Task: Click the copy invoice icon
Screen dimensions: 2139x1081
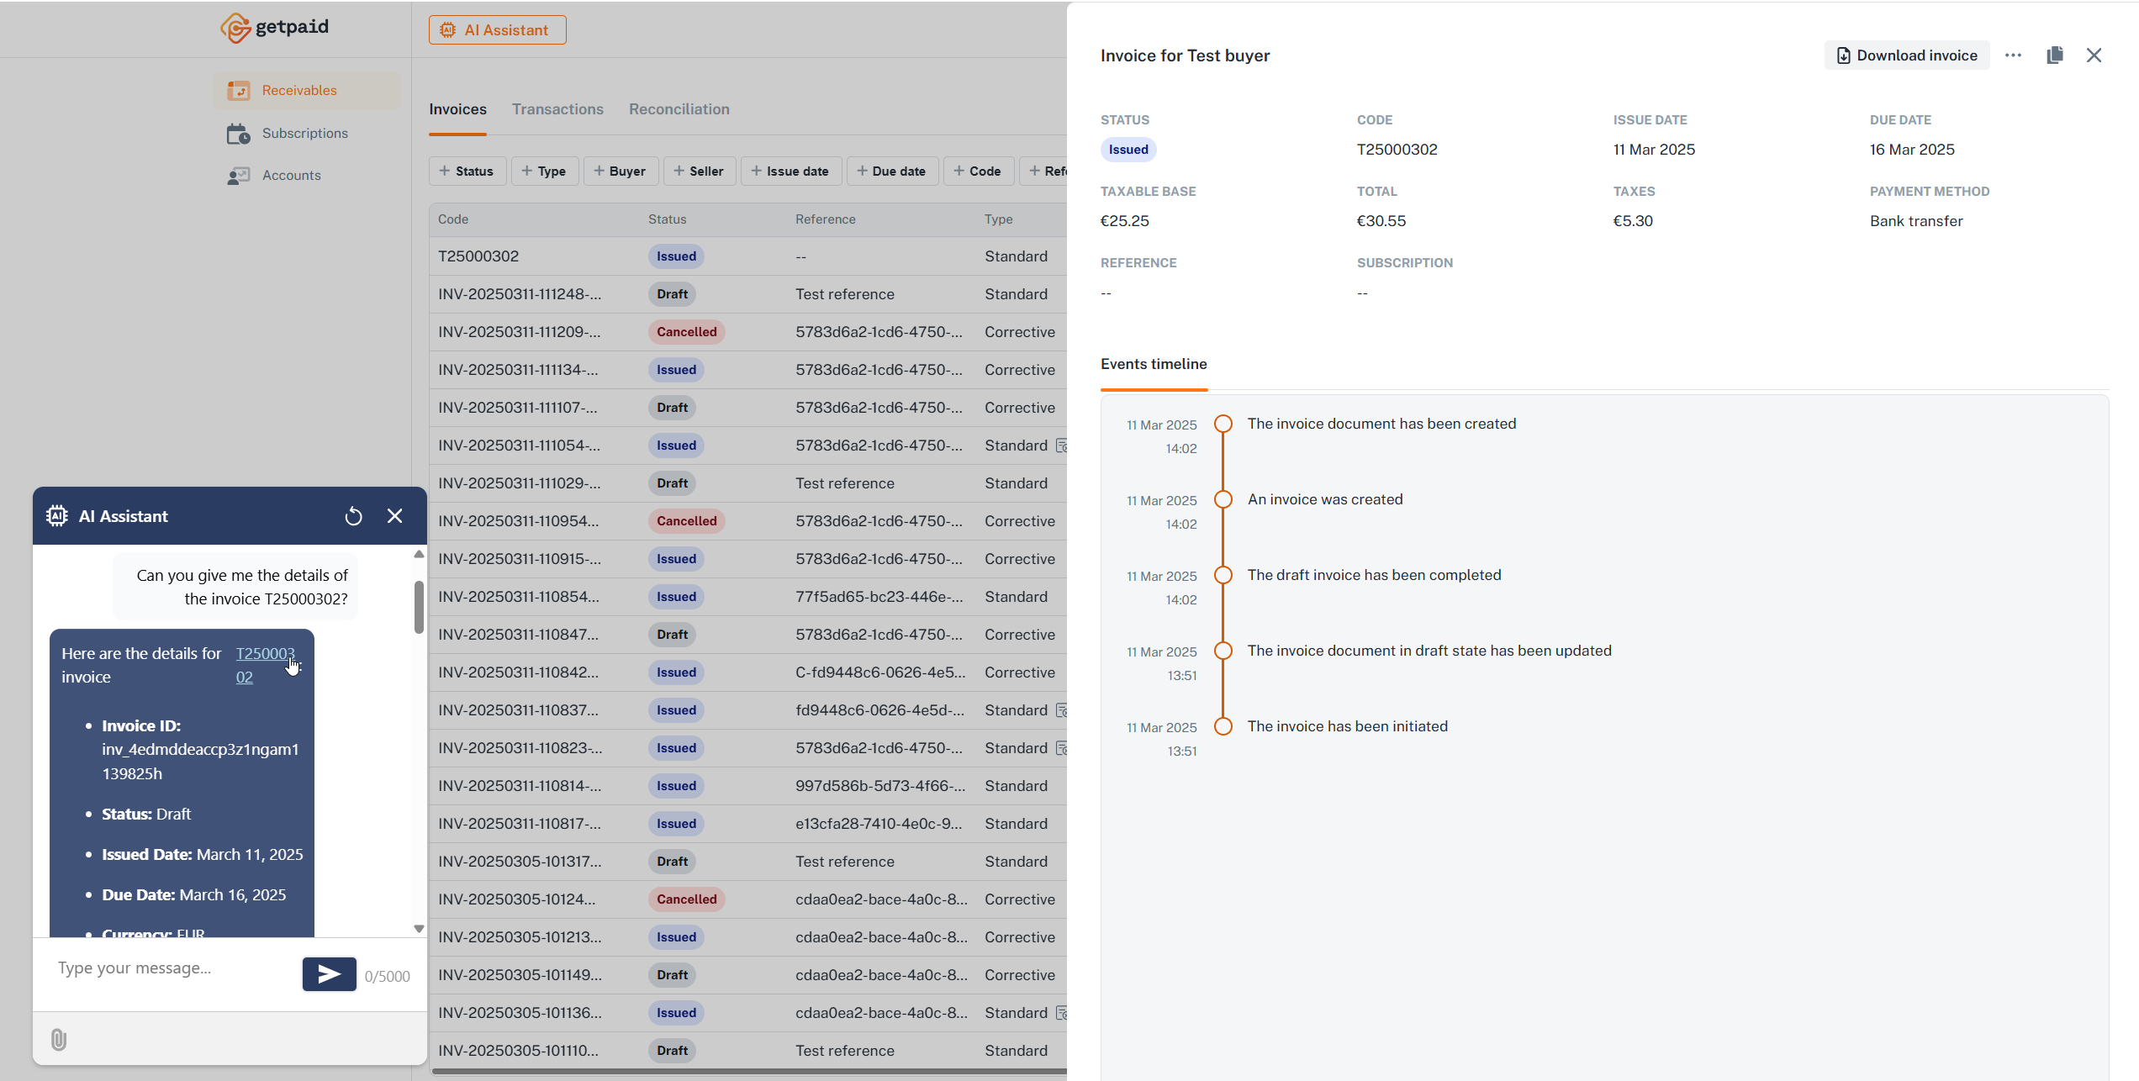Action: (2055, 55)
